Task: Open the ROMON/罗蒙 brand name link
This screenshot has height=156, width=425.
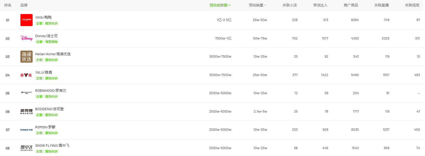Action: (x=45, y=127)
